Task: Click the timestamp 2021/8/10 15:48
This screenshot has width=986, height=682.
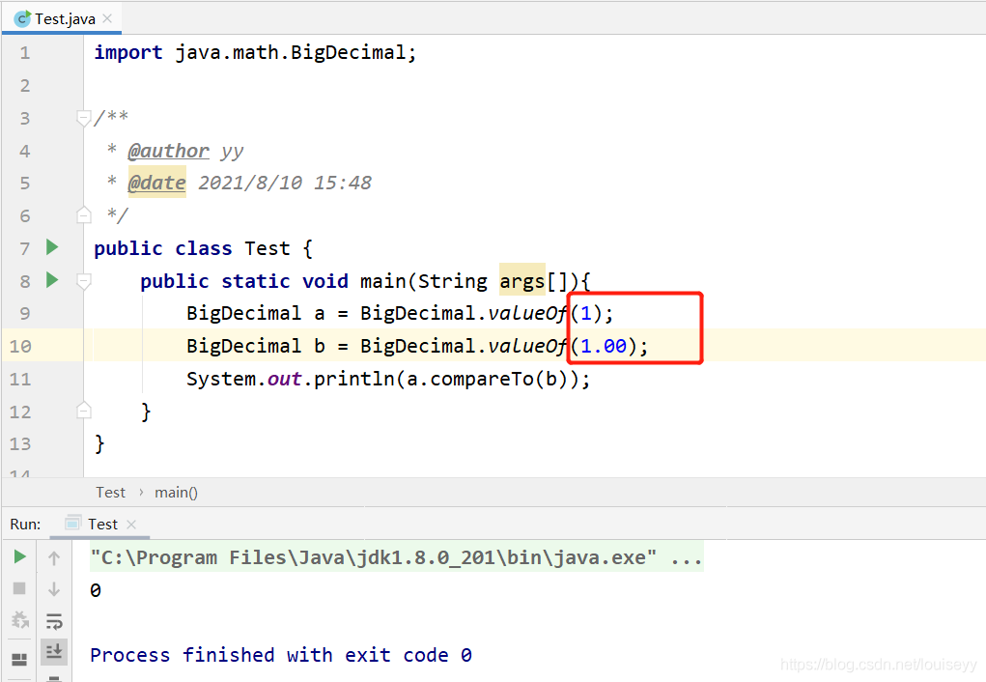Action: (x=285, y=183)
